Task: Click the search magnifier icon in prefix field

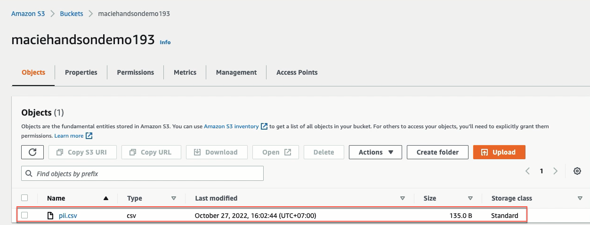Action: click(30, 174)
